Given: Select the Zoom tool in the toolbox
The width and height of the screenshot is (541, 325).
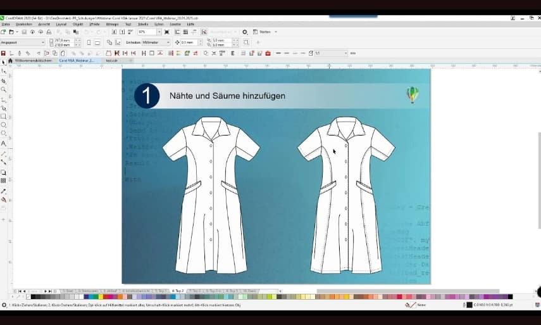Looking at the screenshot, I should coord(4,90).
